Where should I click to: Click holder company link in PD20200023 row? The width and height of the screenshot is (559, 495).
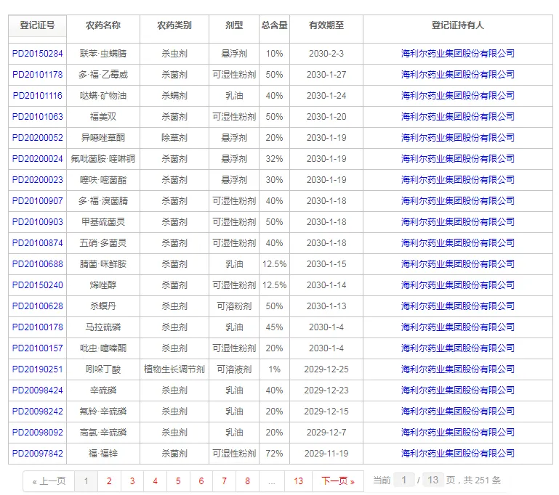point(458,180)
